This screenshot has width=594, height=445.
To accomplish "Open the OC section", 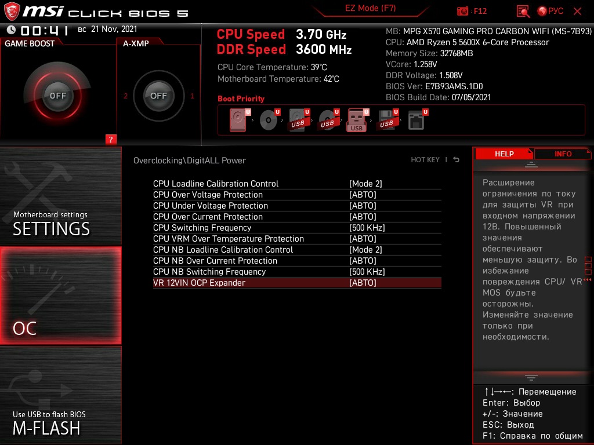I will click(x=60, y=295).
